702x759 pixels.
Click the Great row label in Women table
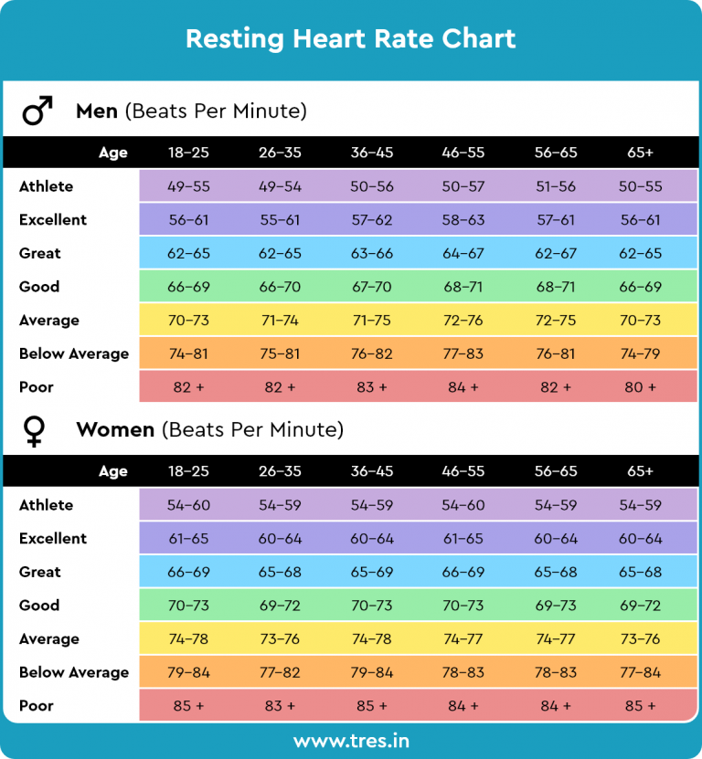(40, 572)
